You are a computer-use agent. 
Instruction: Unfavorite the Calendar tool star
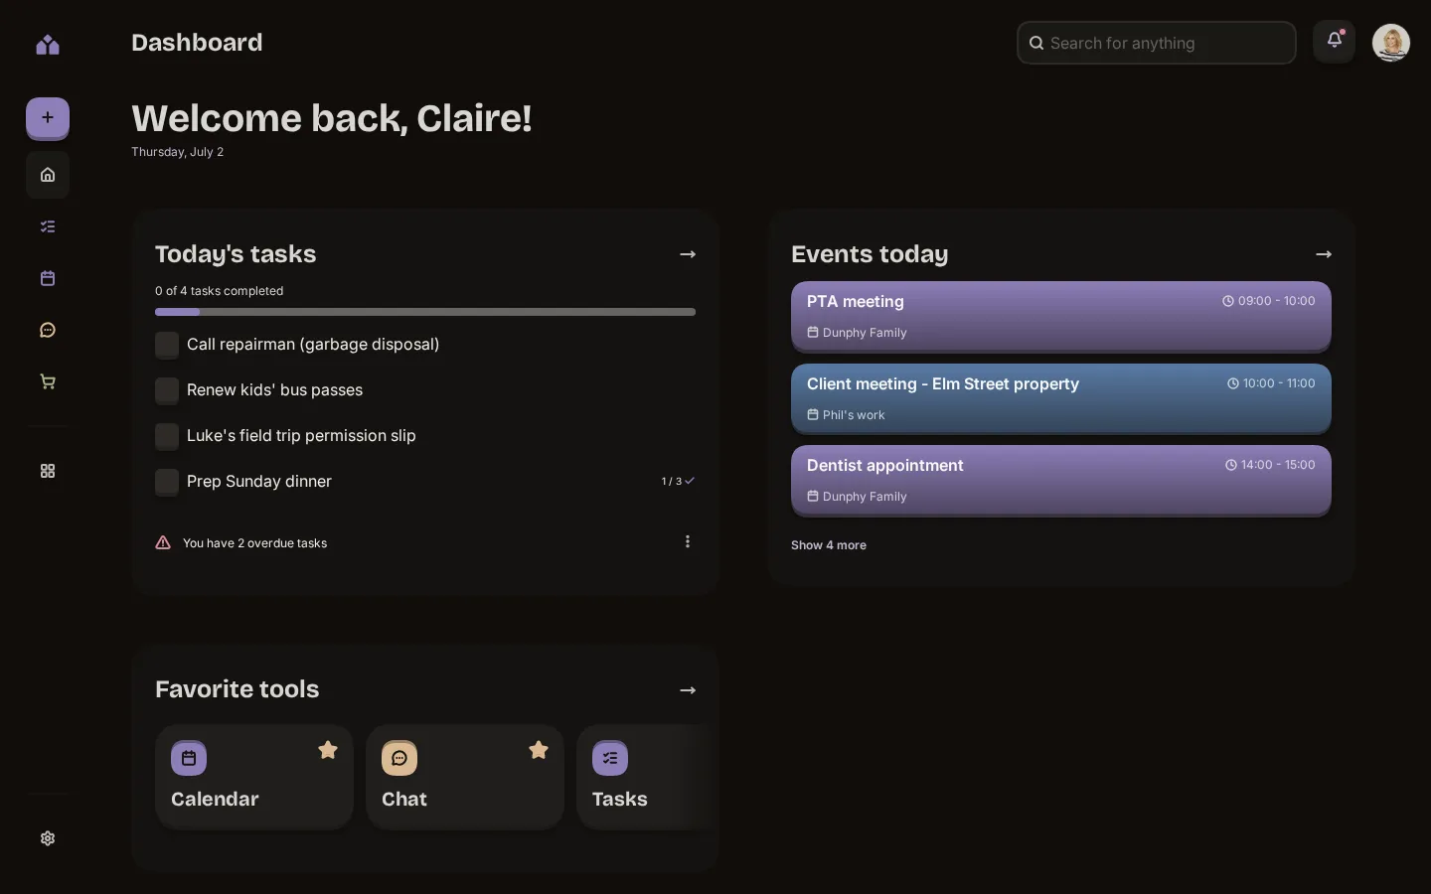coord(328,750)
